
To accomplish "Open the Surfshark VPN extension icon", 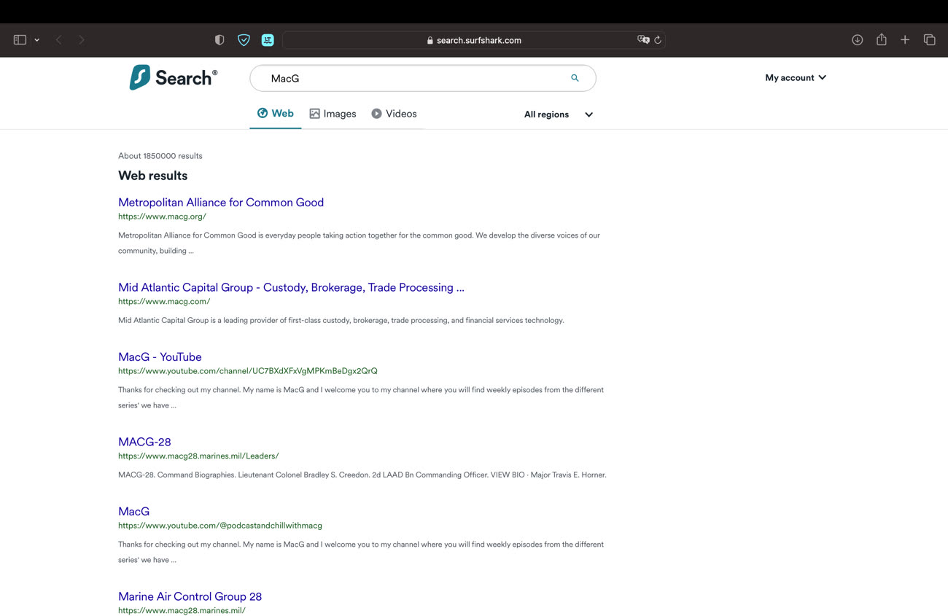I will 244,40.
